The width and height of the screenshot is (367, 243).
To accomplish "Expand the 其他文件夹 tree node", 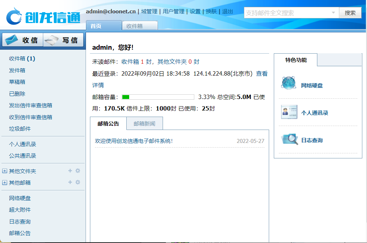I will coord(5,171).
